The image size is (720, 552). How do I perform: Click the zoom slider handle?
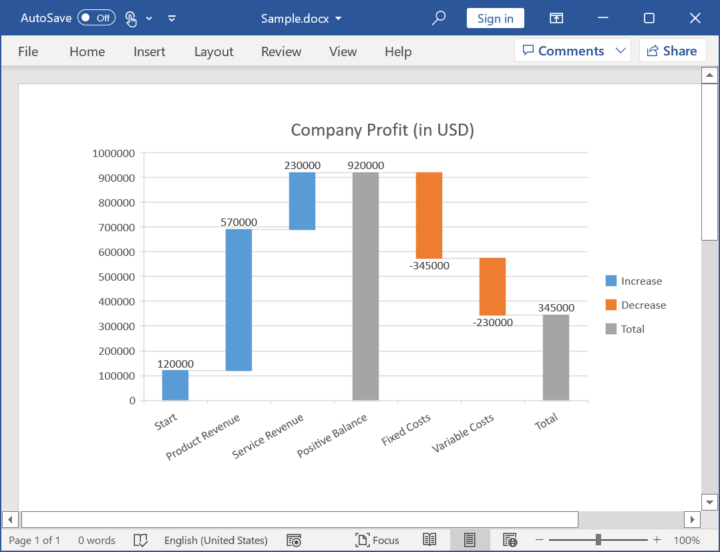[x=598, y=540]
